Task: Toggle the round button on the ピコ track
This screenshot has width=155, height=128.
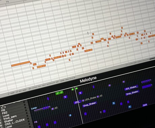Action: coord(24,102)
